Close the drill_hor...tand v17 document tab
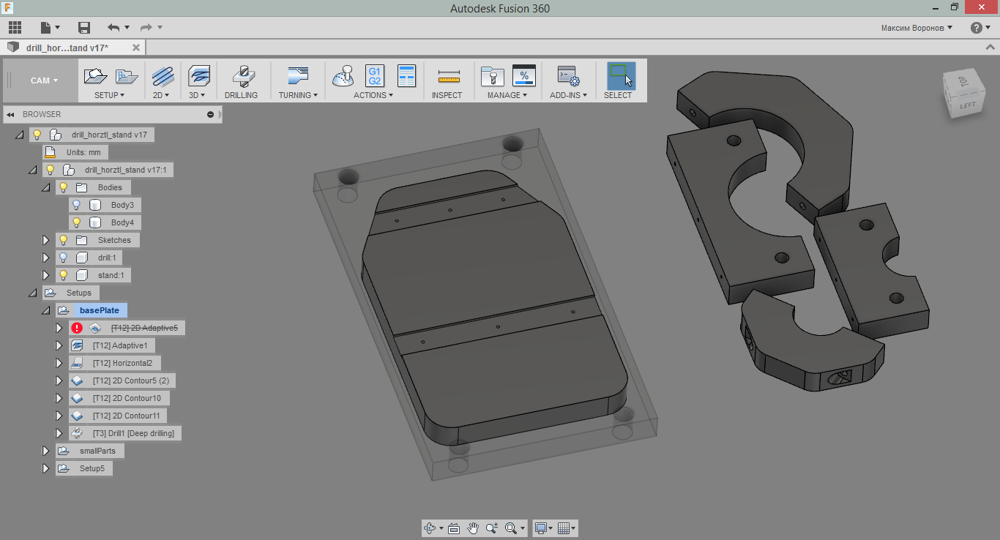1000x540 pixels. click(x=135, y=48)
